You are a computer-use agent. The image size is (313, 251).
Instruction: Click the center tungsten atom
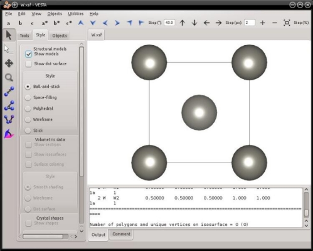click(x=199, y=112)
